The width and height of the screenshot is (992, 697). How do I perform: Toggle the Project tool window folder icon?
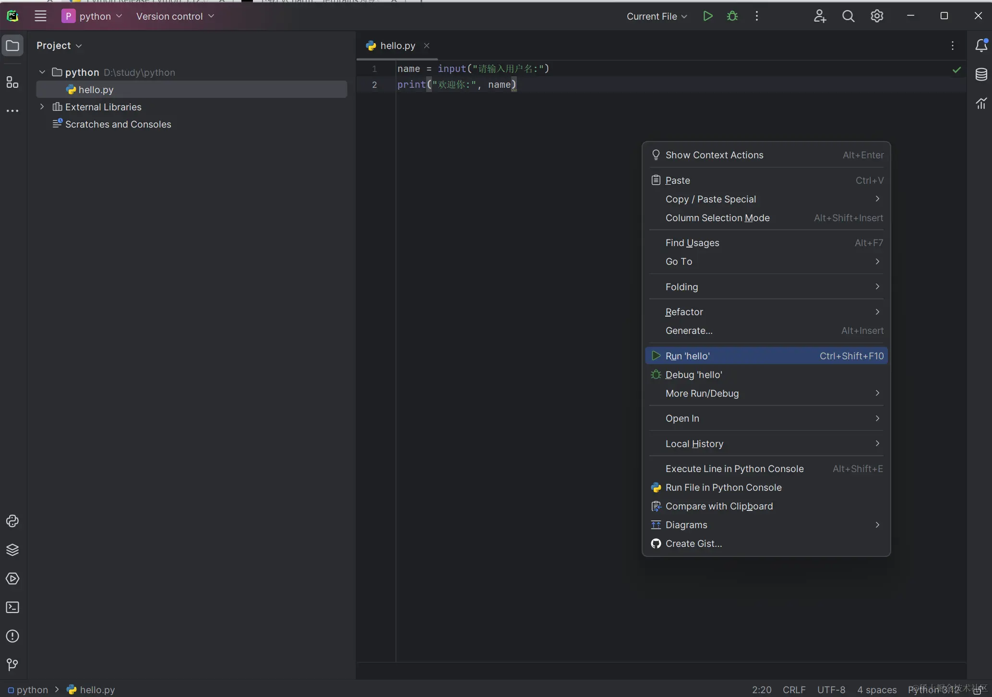(x=12, y=46)
